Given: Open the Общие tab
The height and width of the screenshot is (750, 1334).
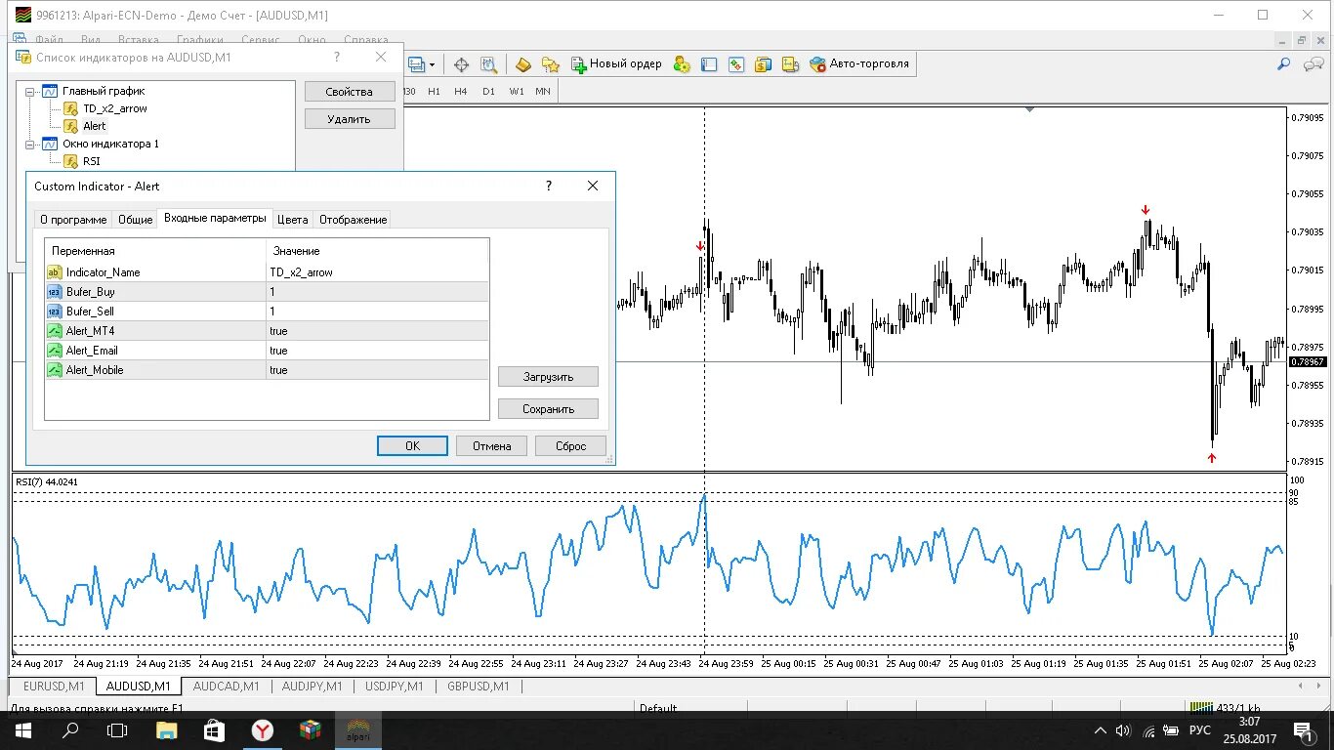Looking at the screenshot, I should coord(136,220).
